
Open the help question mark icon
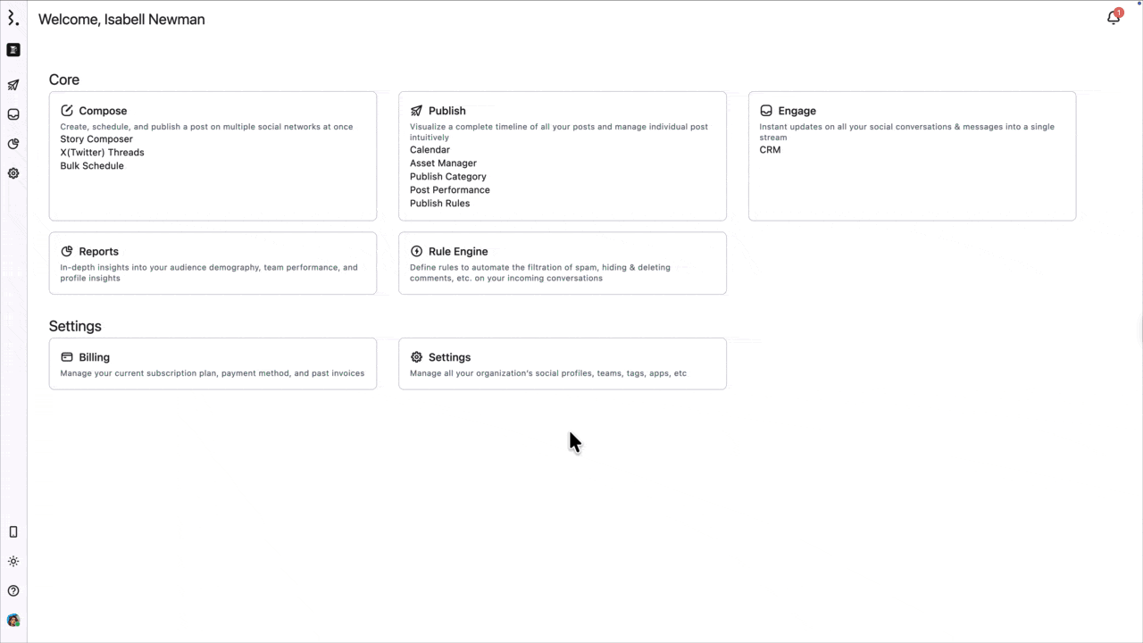tap(13, 591)
